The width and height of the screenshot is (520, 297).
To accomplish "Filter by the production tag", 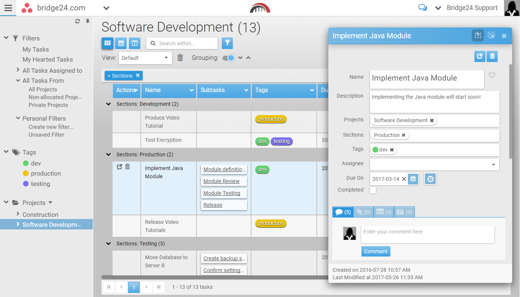I will 42,173.
